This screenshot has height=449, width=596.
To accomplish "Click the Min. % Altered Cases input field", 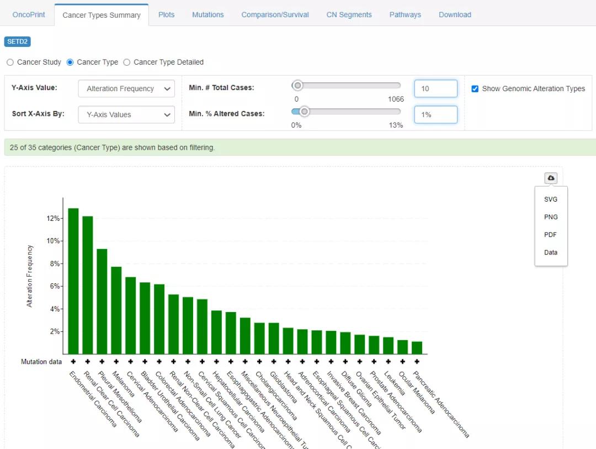I will point(435,115).
